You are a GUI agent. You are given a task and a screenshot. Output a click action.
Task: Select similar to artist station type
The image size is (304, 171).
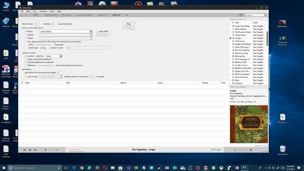pyautogui.click(x=49, y=47)
